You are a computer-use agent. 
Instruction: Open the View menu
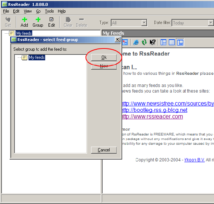28,11
